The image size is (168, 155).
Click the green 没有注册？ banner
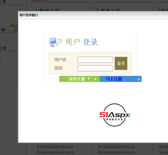coord(79,79)
